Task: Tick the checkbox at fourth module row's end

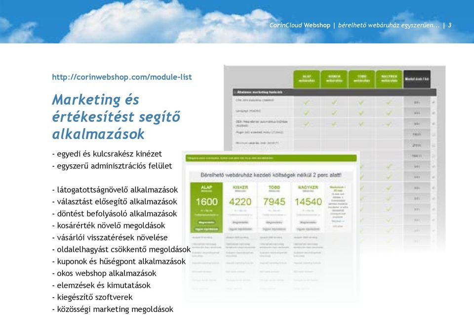Action: click(x=434, y=134)
